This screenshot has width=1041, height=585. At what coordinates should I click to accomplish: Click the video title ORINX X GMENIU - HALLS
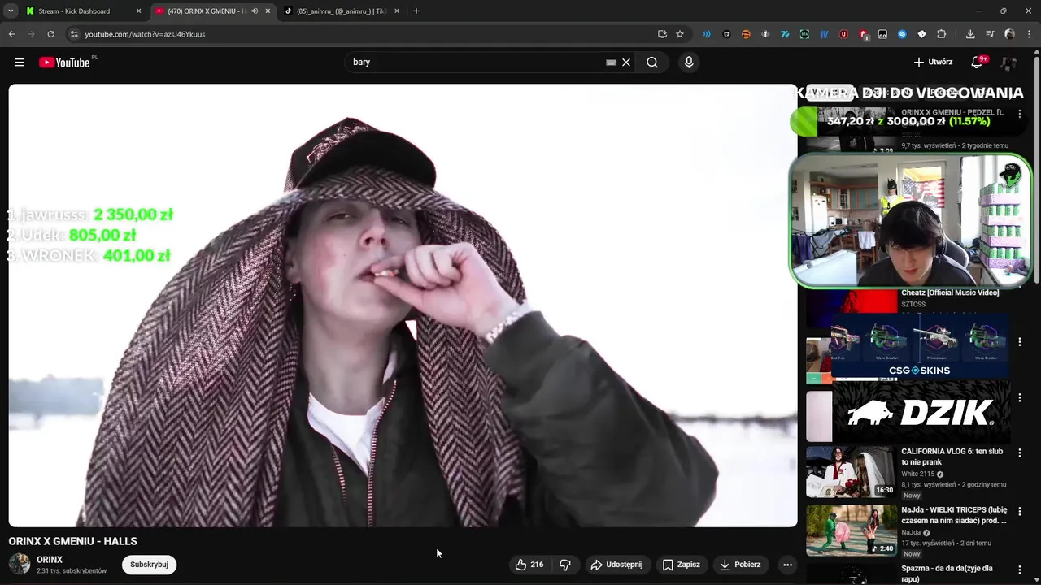(x=73, y=541)
